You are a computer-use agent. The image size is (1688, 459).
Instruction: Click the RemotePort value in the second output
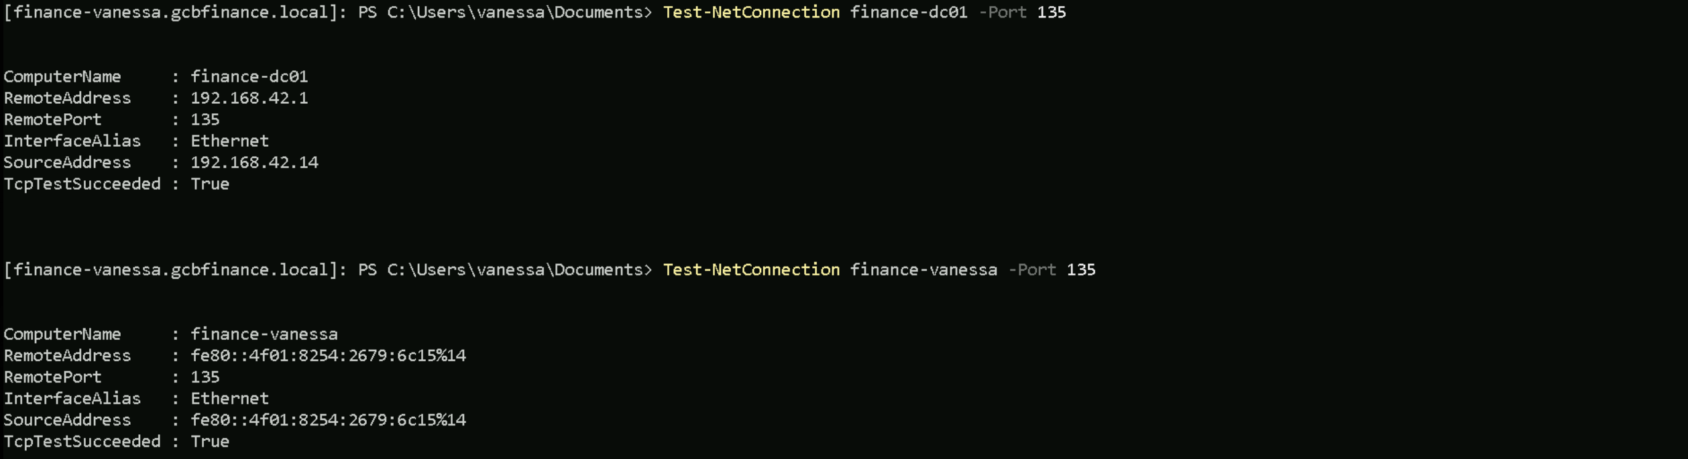(205, 377)
